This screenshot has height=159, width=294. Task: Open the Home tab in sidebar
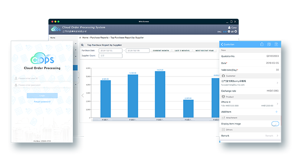point(53,38)
